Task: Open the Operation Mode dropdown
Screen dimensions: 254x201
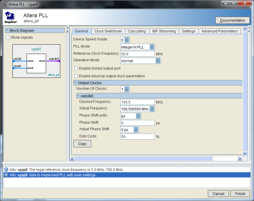Action: pyautogui.click(x=158, y=61)
